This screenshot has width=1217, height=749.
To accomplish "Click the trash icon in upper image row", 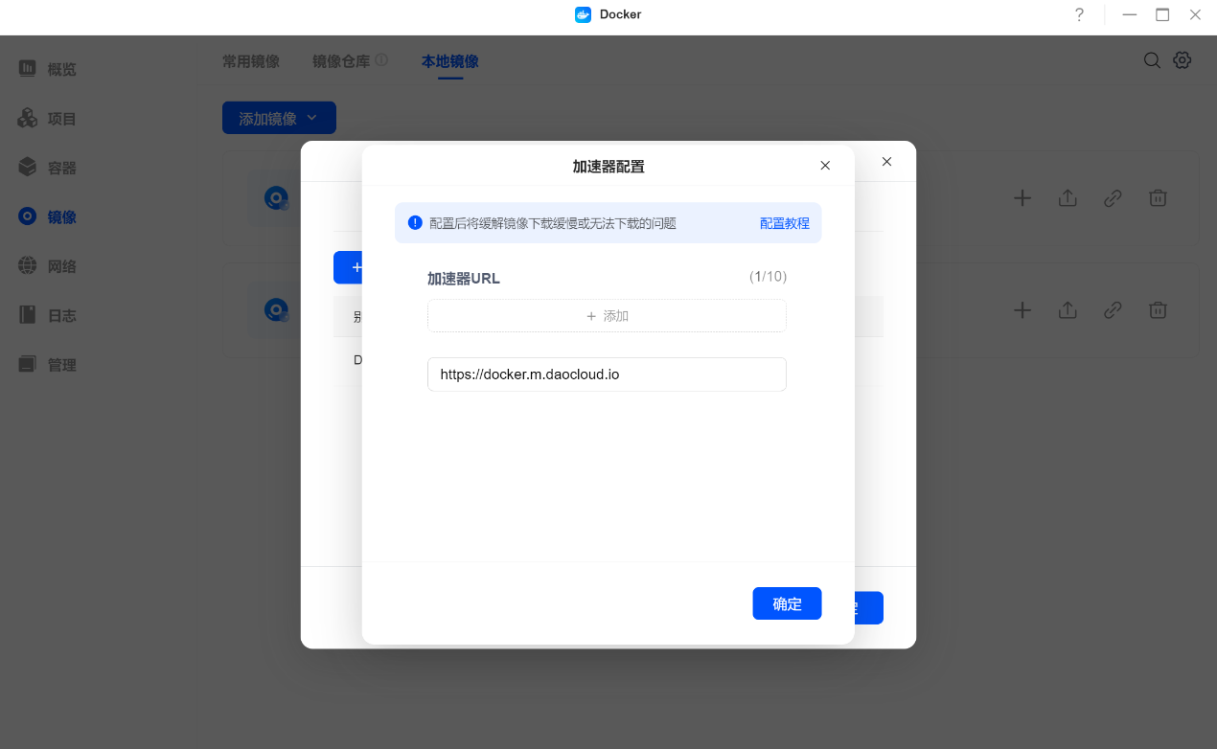I will point(1158,198).
